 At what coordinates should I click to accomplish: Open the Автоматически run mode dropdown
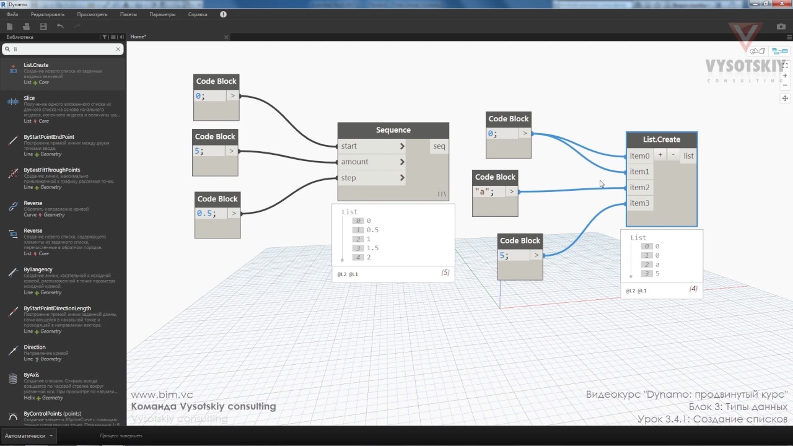pyautogui.click(x=28, y=436)
